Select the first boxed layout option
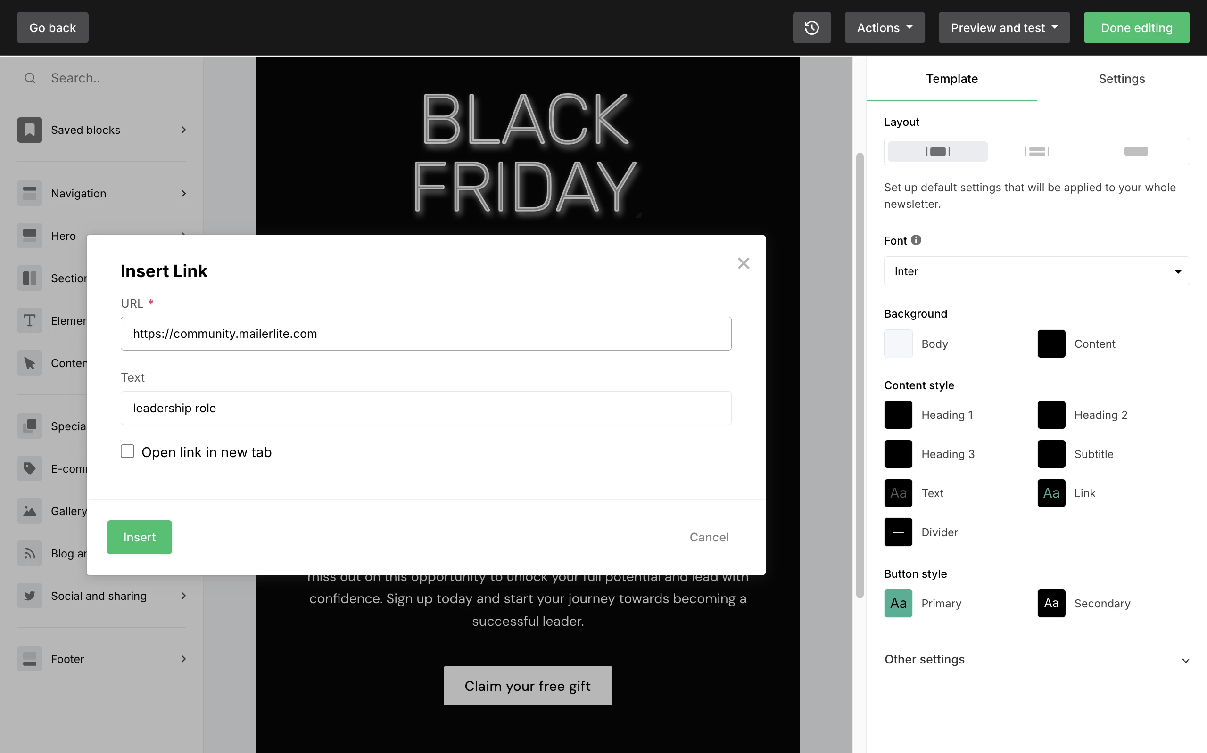This screenshot has width=1207, height=753. point(937,151)
